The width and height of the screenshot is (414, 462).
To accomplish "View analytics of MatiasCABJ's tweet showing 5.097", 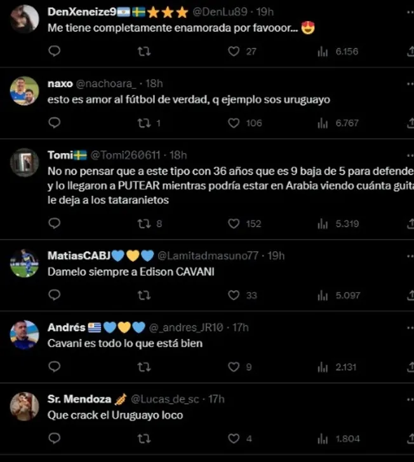I will pos(323,296).
